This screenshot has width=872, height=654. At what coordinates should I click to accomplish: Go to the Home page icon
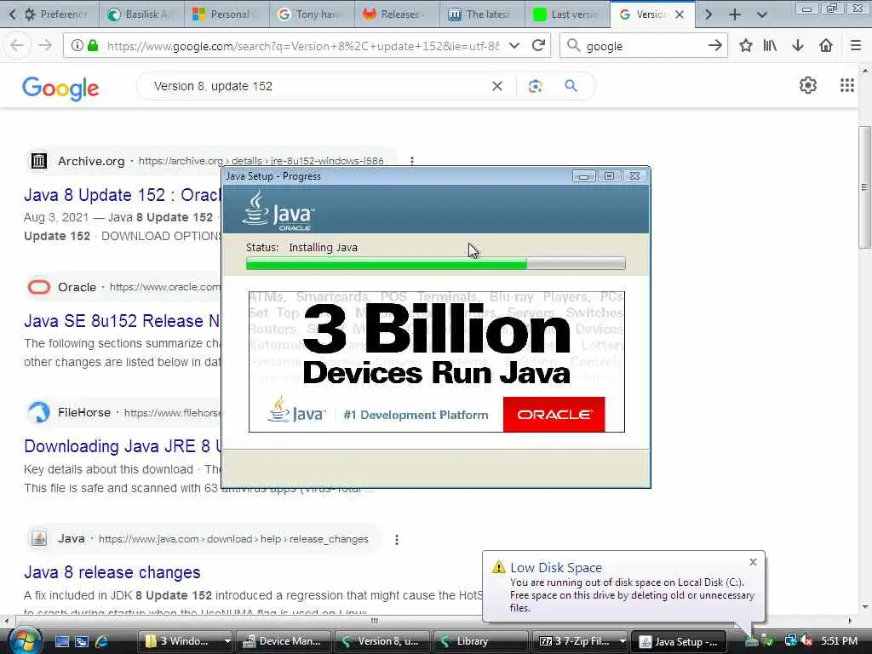pyautogui.click(x=826, y=46)
